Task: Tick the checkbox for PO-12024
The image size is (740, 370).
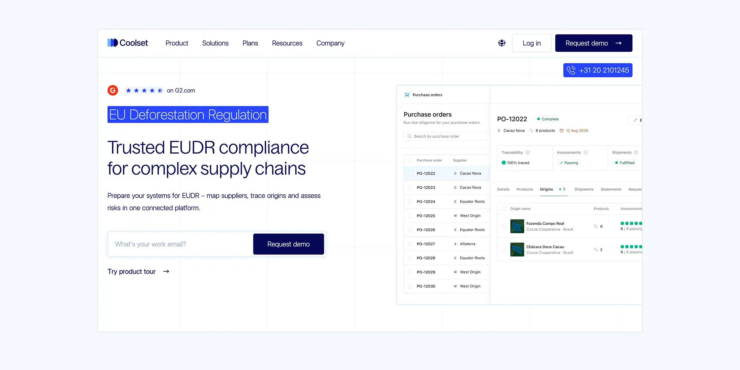Action: (410, 202)
